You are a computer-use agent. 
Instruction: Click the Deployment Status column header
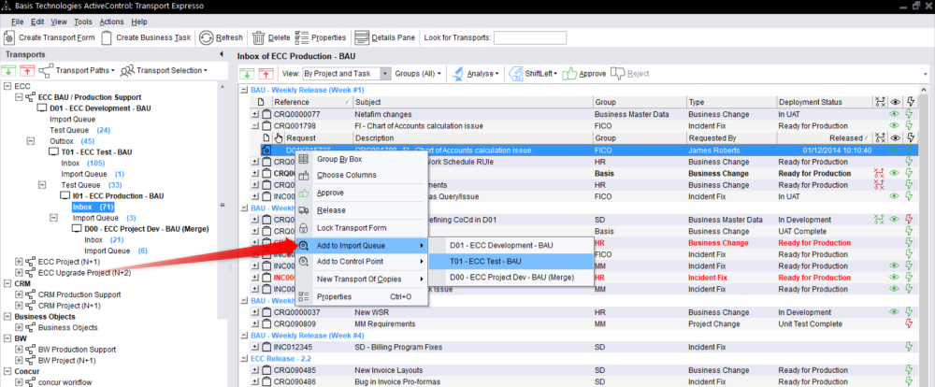[824, 102]
